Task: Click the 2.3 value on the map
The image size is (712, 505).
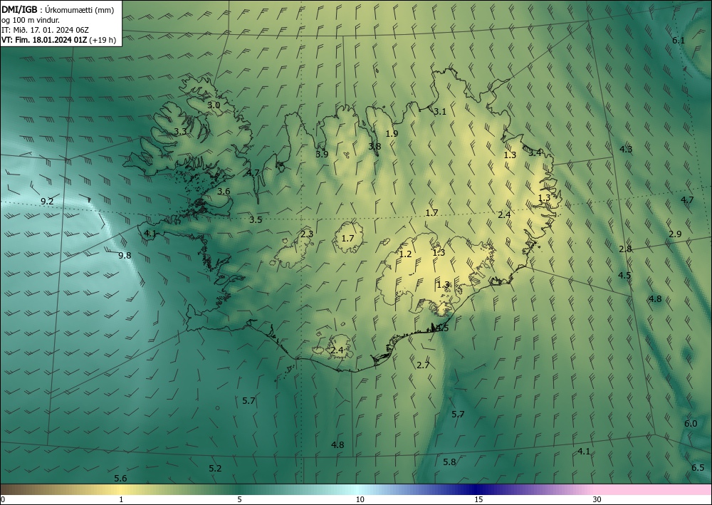Action: pyautogui.click(x=307, y=234)
